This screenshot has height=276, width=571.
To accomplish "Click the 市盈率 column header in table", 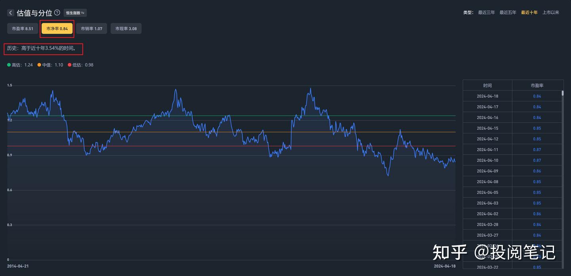I will [x=537, y=86].
